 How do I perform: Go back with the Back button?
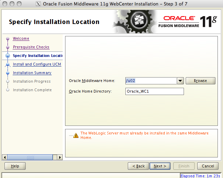tap(138, 166)
